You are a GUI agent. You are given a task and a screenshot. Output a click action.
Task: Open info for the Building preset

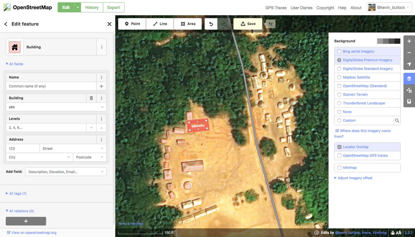click(x=102, y=47)
